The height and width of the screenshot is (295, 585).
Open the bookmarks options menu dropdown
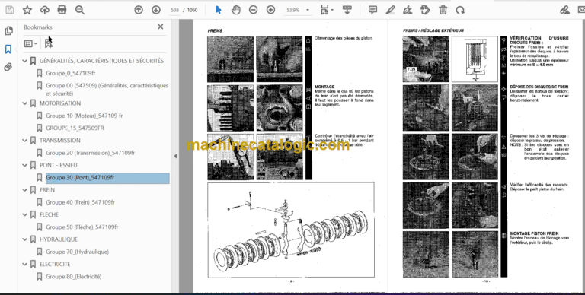point(30,43)
